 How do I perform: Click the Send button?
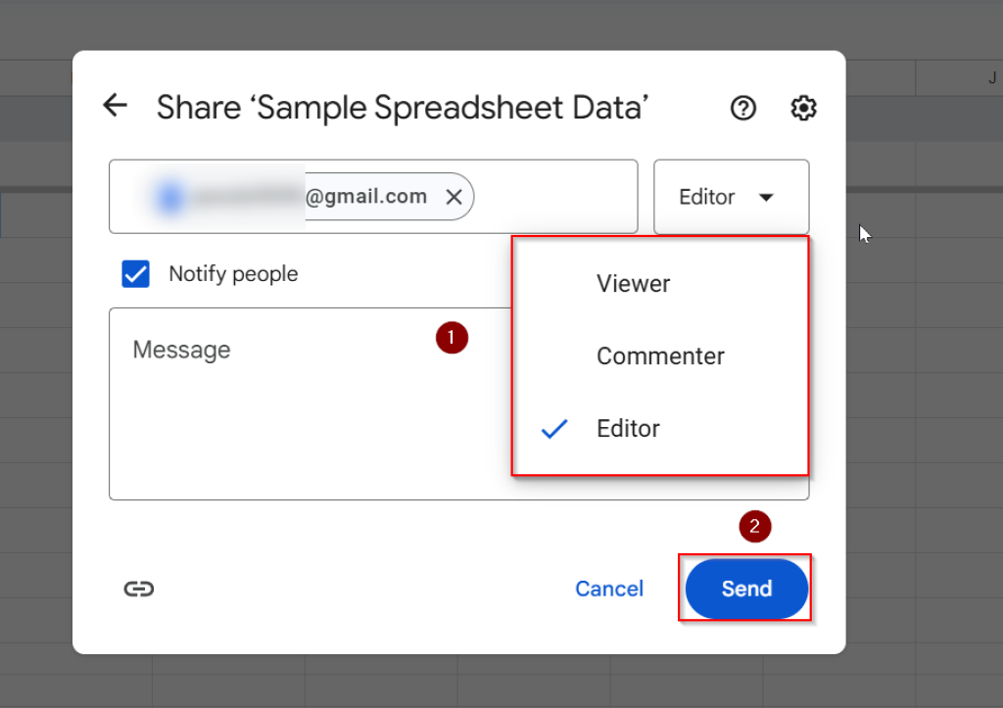pyautogui.click(x=745, y=589)
